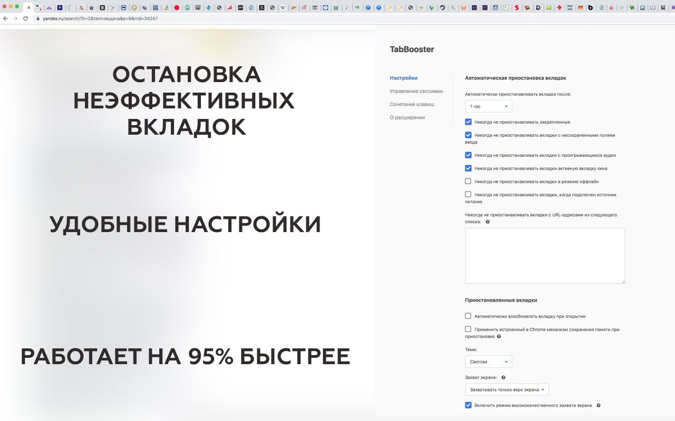Open the '1 час' suspend time dropdown
675x421 pixels.
(x=488, y=106)
